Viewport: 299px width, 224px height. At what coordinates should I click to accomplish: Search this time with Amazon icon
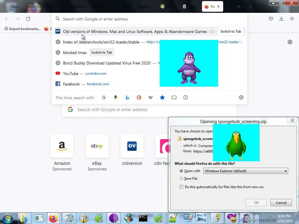[116, 97]
